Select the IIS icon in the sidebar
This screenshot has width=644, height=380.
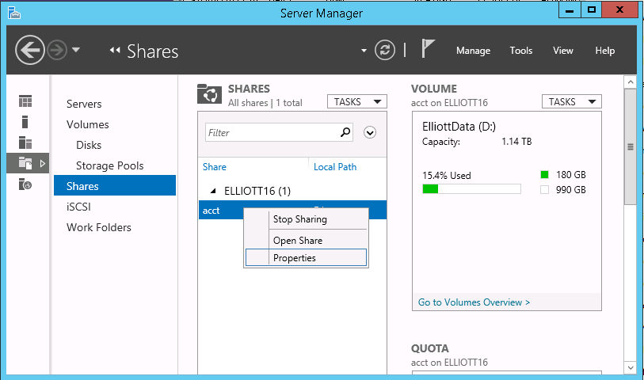[25, 184]
